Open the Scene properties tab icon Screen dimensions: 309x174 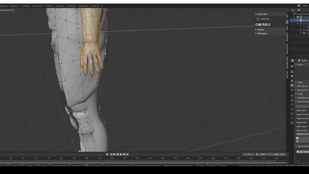tap(292, 86)
